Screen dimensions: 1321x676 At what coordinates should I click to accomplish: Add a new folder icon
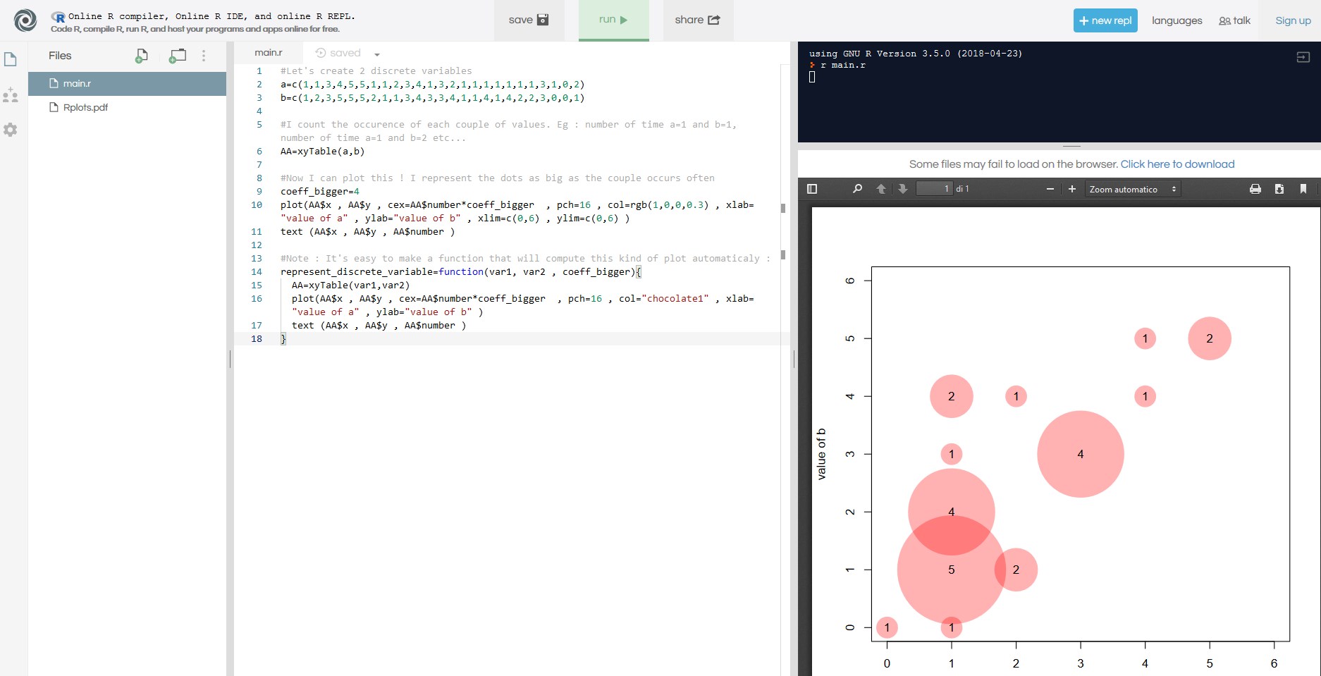pos(178,56)
